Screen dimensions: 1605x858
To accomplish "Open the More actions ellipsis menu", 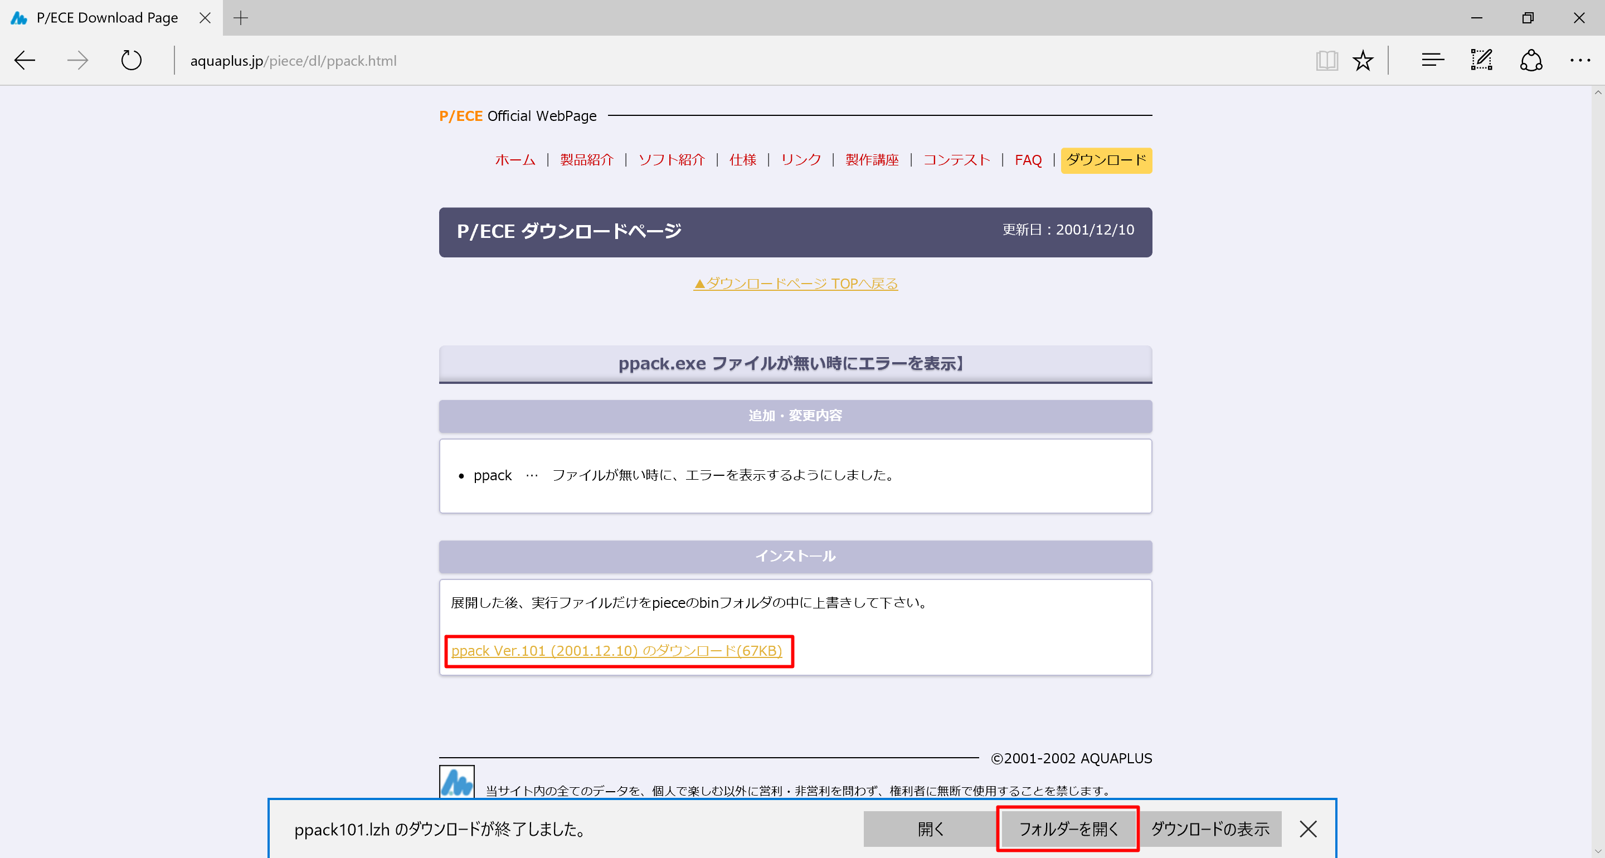I will (1580, 60).
